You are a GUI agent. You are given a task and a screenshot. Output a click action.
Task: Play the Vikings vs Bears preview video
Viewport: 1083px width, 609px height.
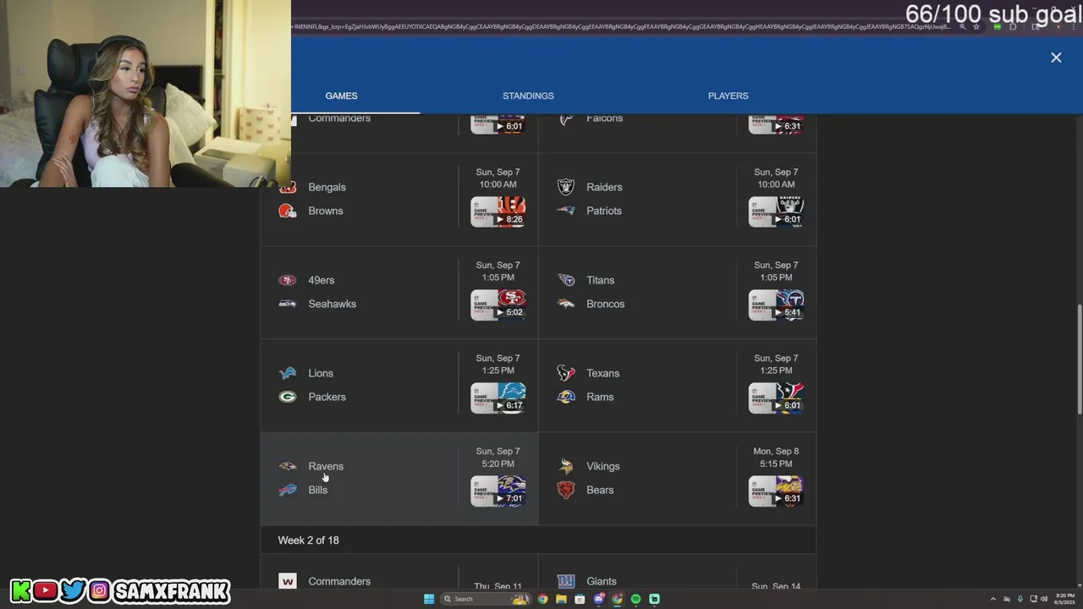[x=776, y=491]
